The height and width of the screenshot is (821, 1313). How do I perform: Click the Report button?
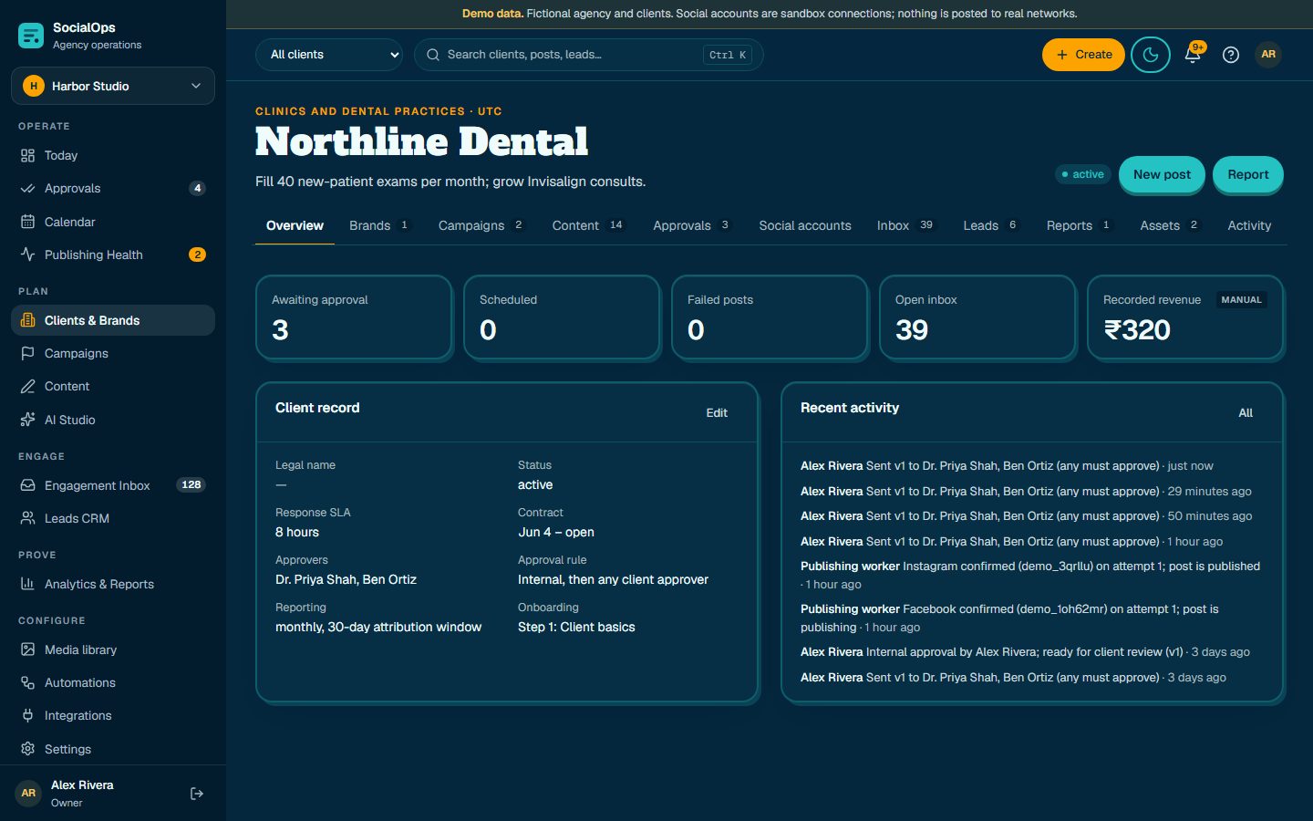pyautogui.click(x=1247, y=174)
